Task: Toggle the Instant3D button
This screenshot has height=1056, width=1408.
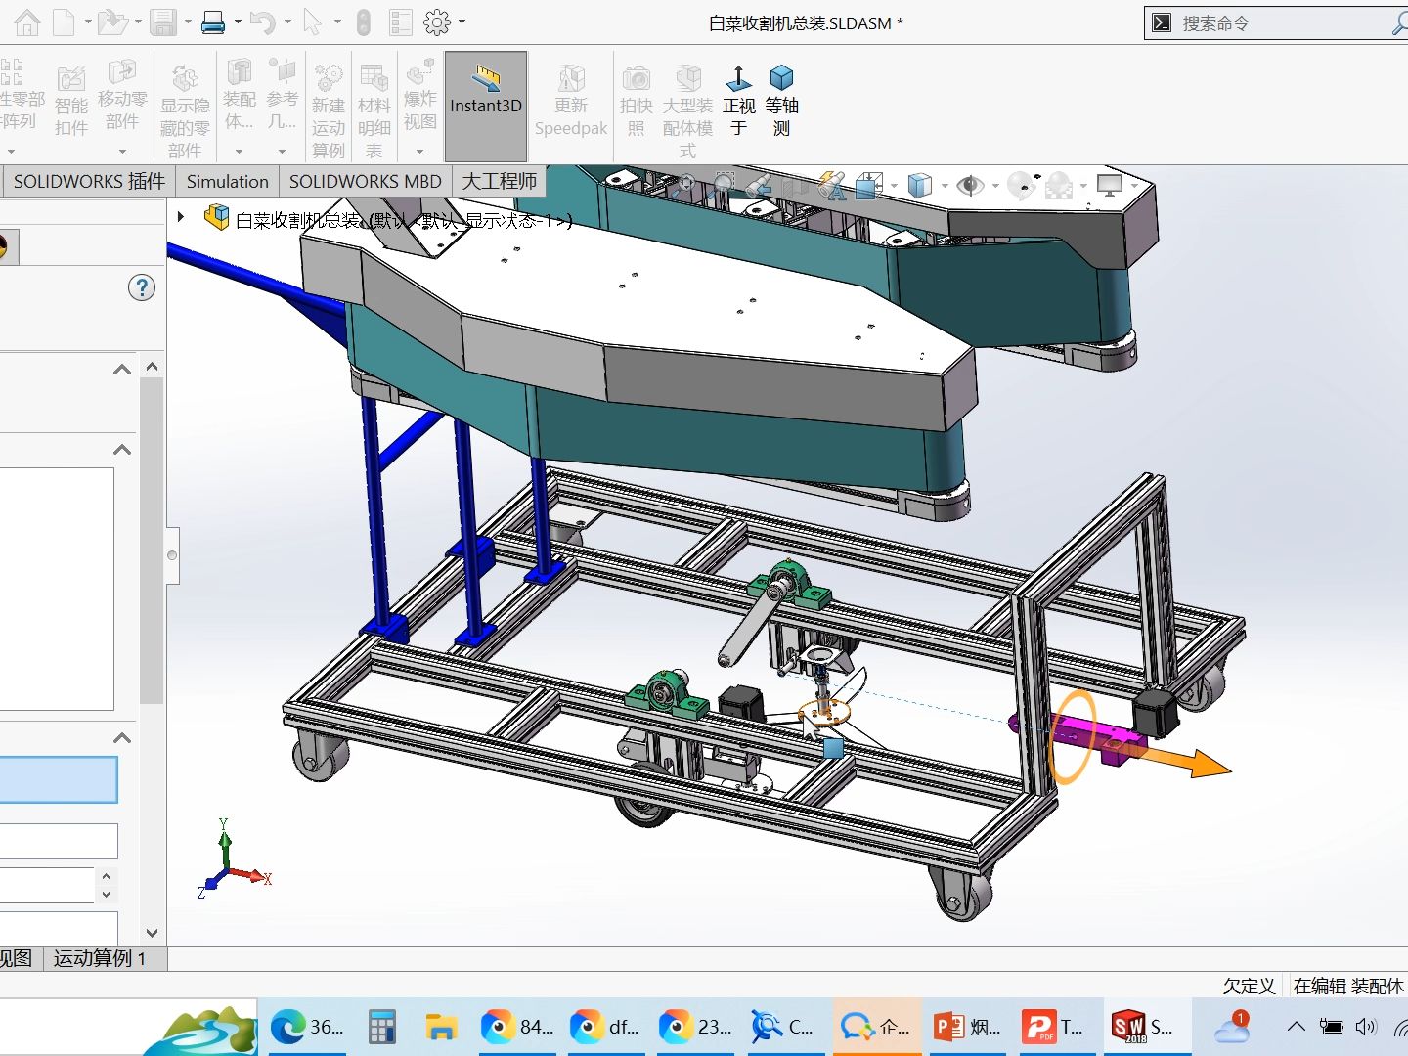Action: click(486, 106)
